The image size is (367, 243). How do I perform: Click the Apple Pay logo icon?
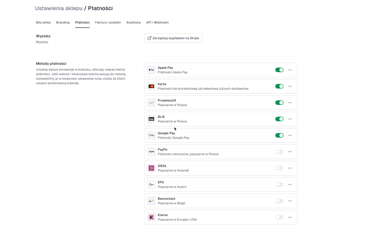(x=151, y=70)
